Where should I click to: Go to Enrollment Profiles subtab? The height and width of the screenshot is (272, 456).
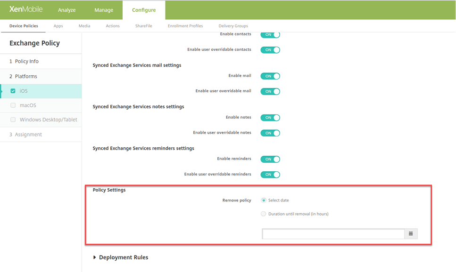185,26
